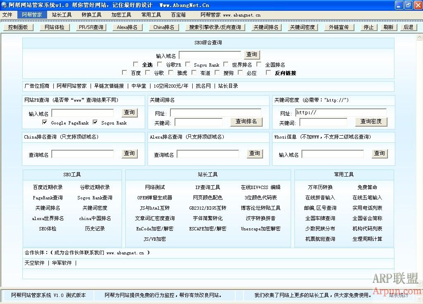423x304 pixels.
Task: Open the IP查询工具 link
Action: coord(208,187)
